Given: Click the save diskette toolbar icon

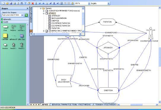Looking at the screenshot, I should pyautogui.click(x=11, y=3).
